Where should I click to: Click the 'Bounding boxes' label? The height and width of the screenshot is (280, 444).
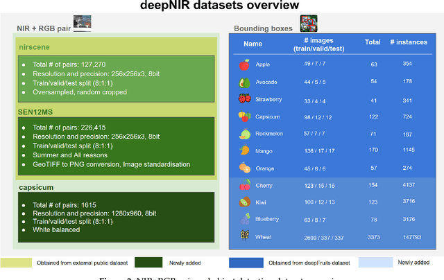pyautogui.click(x=263, y=28)
